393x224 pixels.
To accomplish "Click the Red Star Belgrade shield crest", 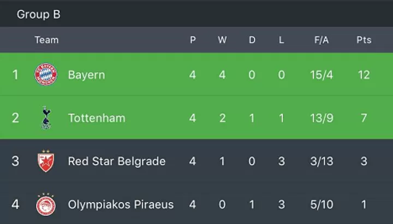I will pos(46,161).
